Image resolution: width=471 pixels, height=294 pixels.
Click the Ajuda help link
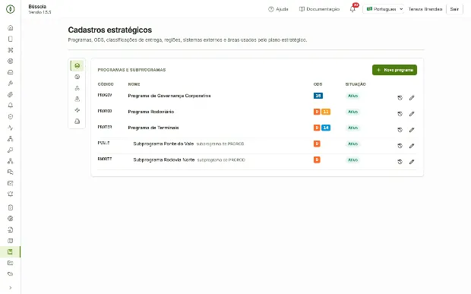[x=278, y=9]
